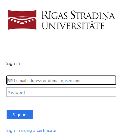
Task: Click into the Password field
Action: 61,92
